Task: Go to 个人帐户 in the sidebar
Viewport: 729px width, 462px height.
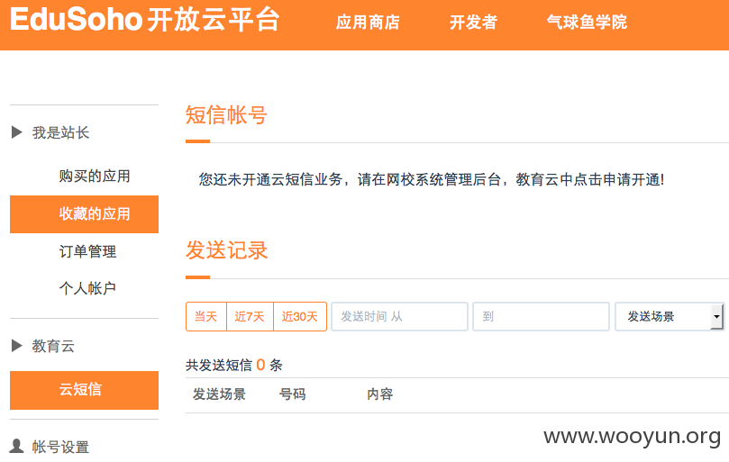Action: [x=87, y=288]
